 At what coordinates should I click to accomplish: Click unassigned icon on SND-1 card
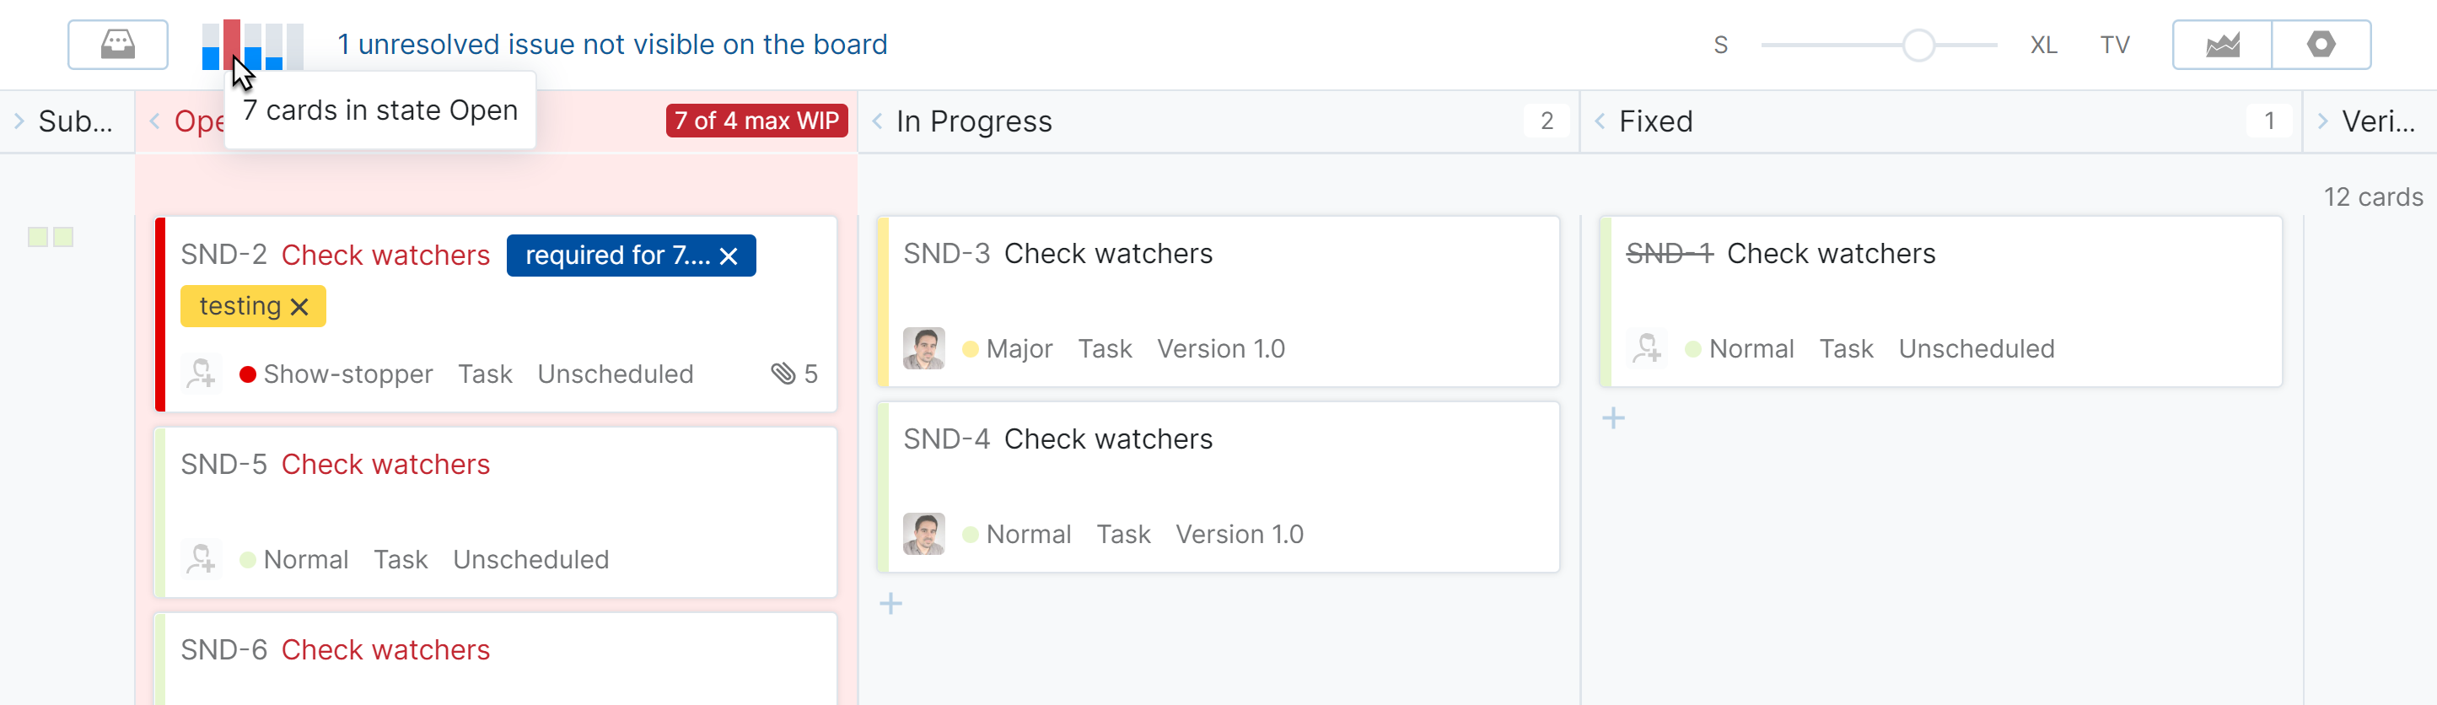(1646, 348)
